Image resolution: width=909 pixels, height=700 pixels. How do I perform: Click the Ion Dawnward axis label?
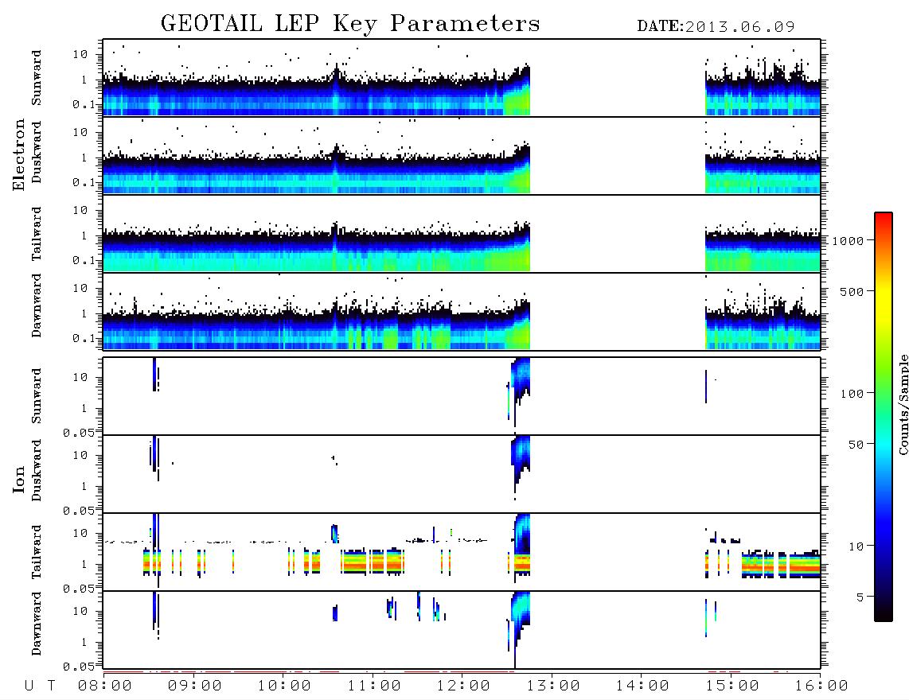(x=37, y=624)
